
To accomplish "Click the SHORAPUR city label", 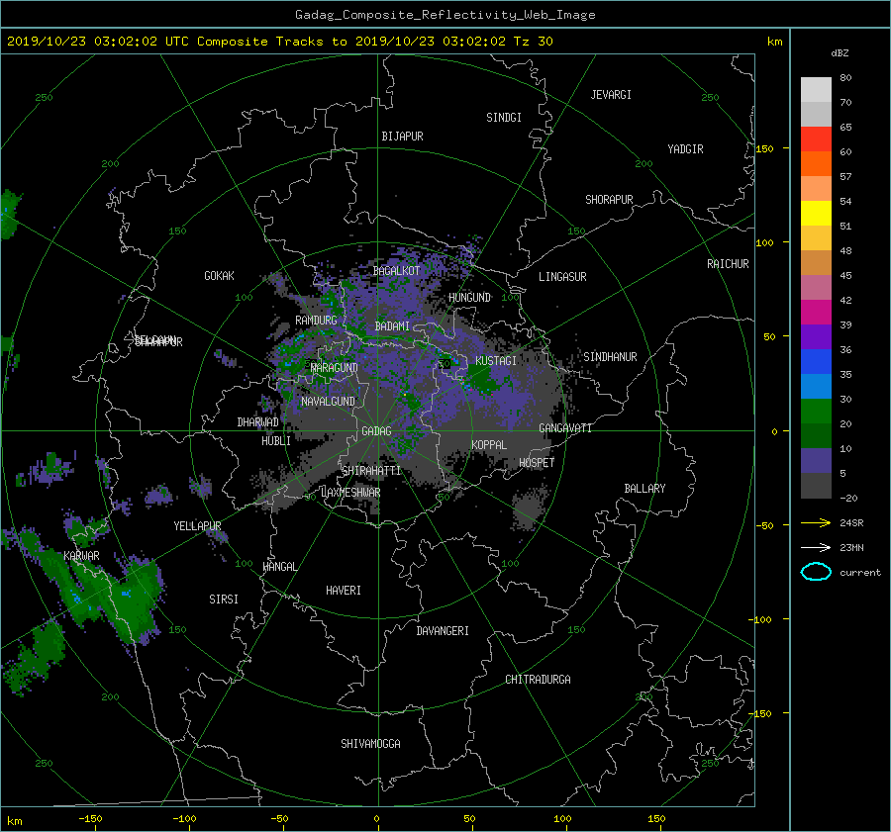I will [609, 199].
